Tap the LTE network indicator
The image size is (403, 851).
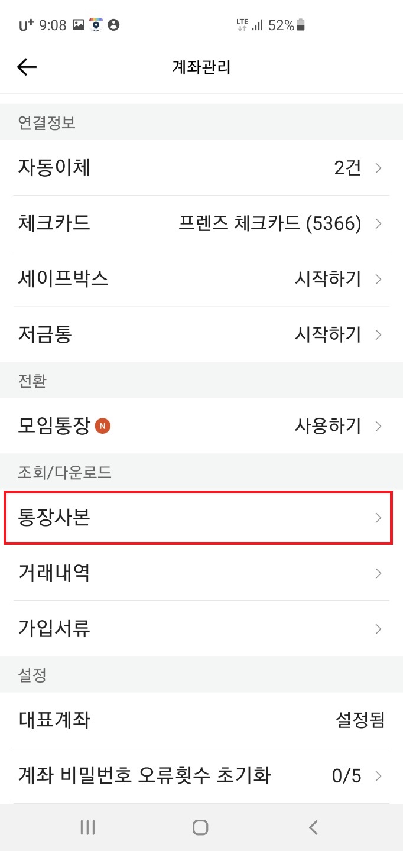pos(241,24)
